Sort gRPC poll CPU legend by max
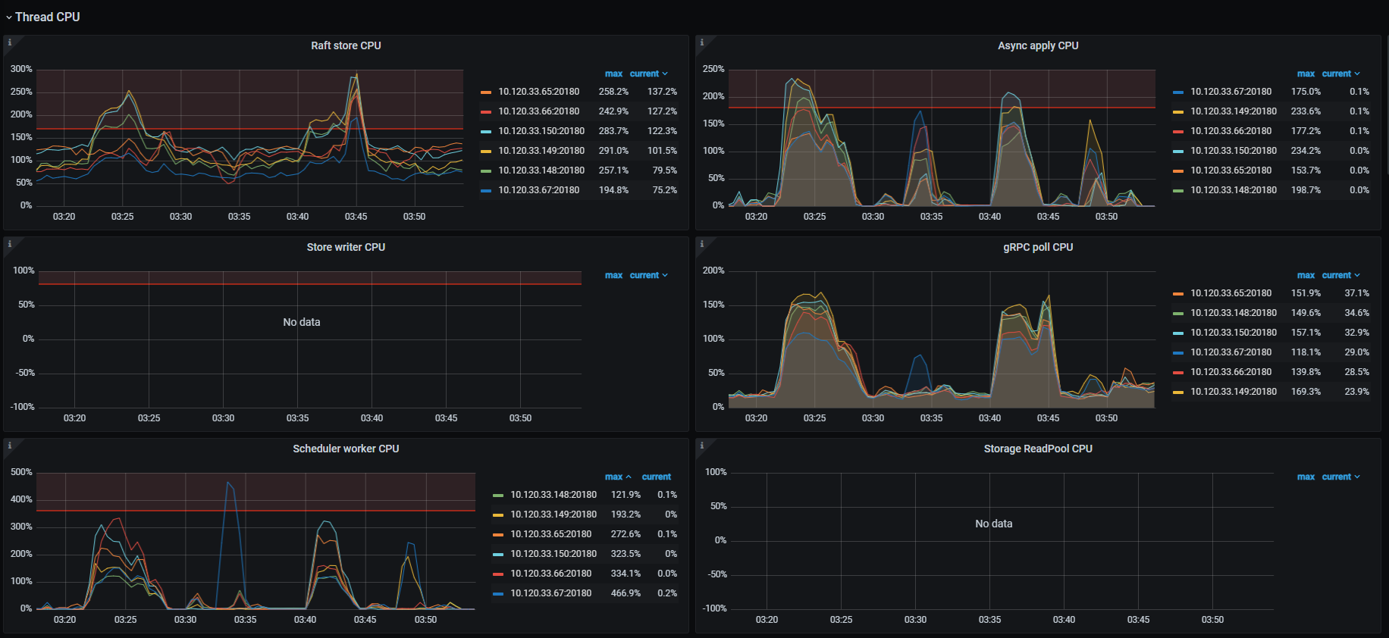Image resolution: width=1389 pixels, height=638 pixels. coord(1306,275)
